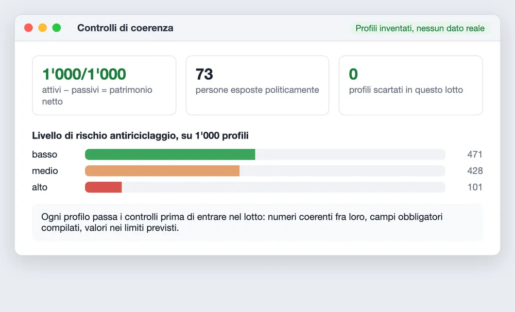
Task: Click the 'basso' risk label
Action: 45,154
